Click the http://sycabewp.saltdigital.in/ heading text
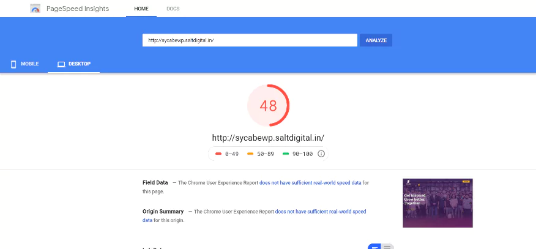Screen dimensions: 536x249 [268, 138]
